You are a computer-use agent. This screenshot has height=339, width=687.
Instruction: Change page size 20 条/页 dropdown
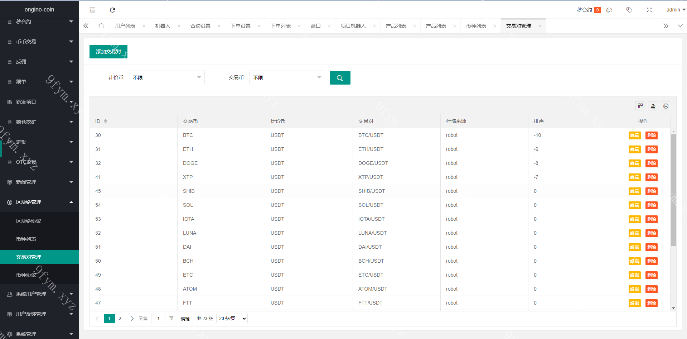pos(232,319)
